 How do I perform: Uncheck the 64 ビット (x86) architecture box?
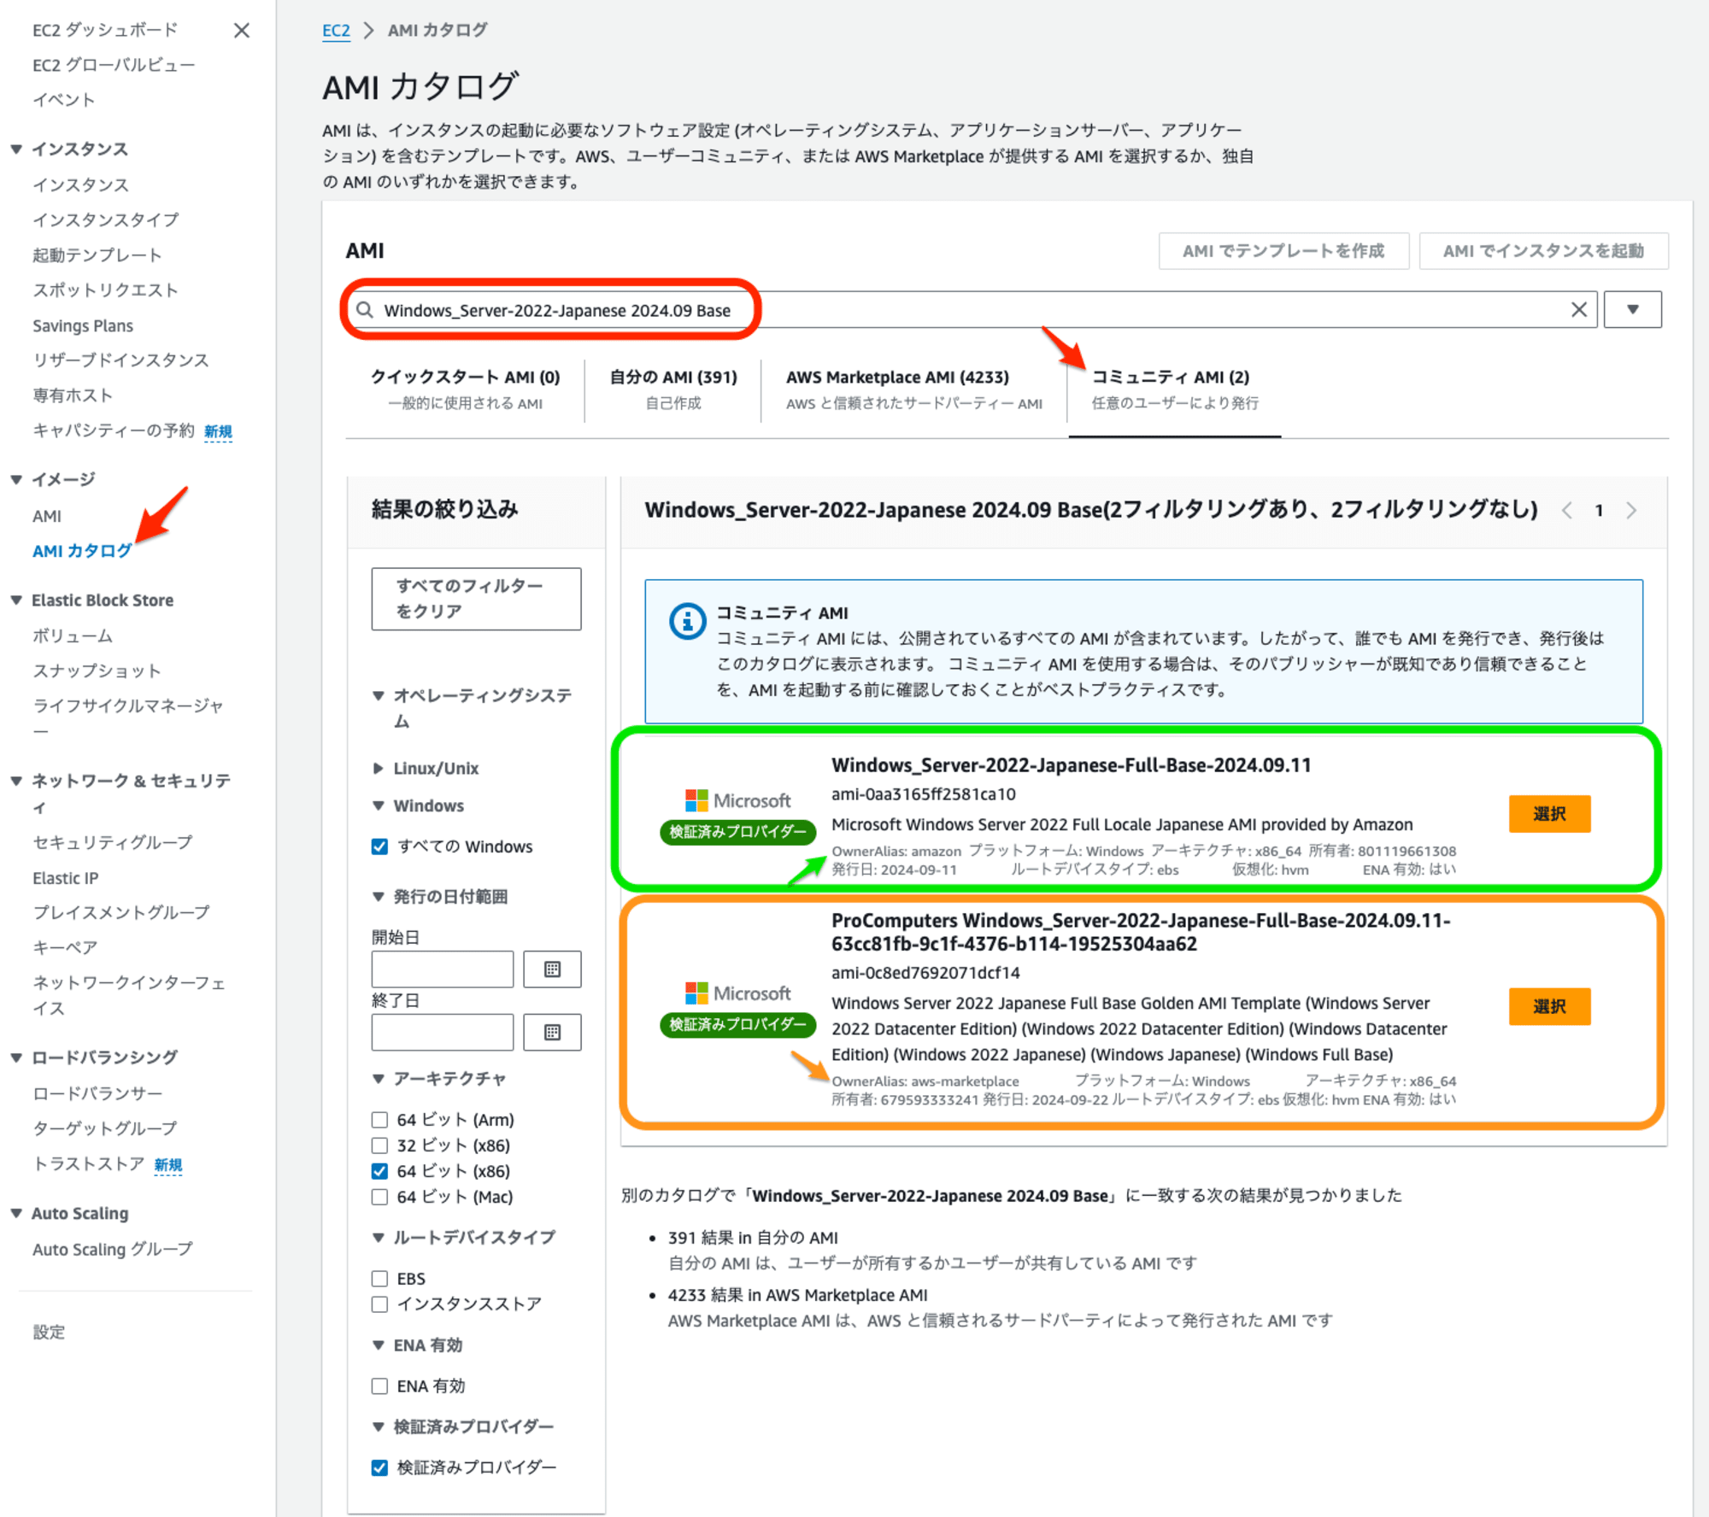point(379,1171)
